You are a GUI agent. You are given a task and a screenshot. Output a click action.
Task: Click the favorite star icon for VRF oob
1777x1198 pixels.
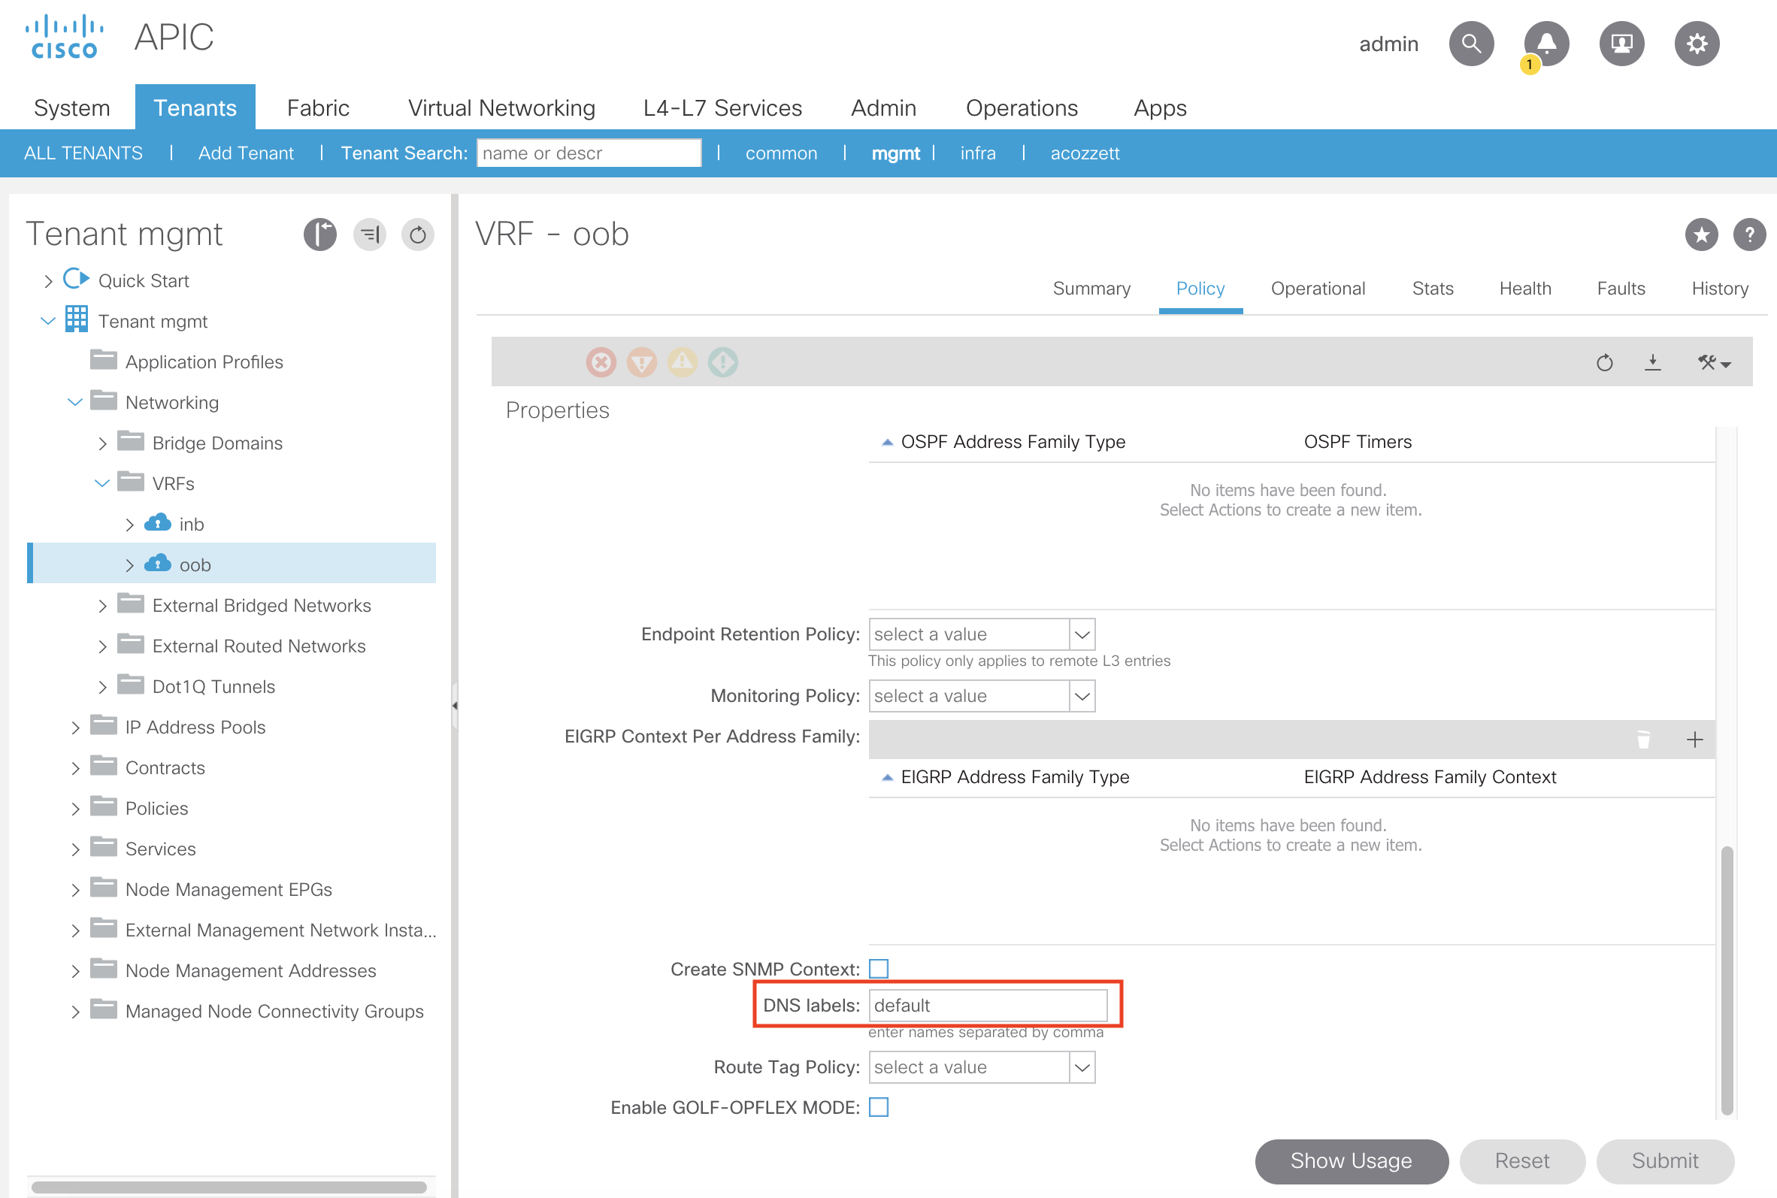tap(1700, 234)
